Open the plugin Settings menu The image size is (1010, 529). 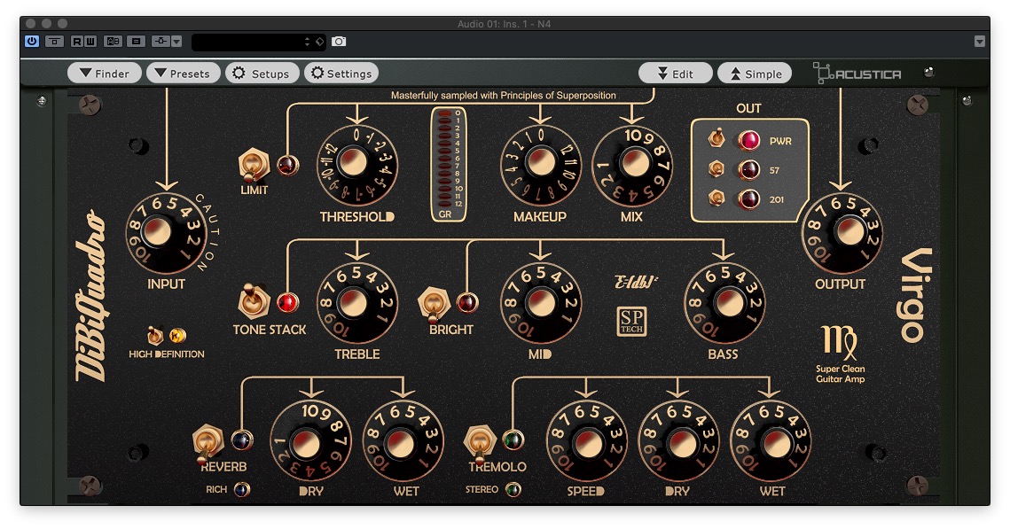tap(341, 74)
